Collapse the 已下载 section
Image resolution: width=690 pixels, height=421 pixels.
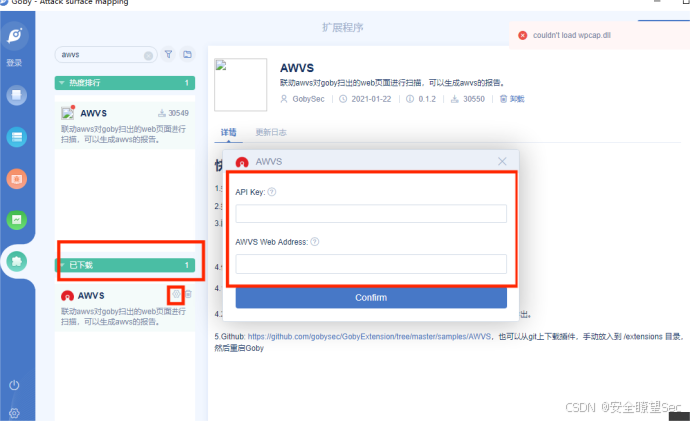[x=125, y=265]
